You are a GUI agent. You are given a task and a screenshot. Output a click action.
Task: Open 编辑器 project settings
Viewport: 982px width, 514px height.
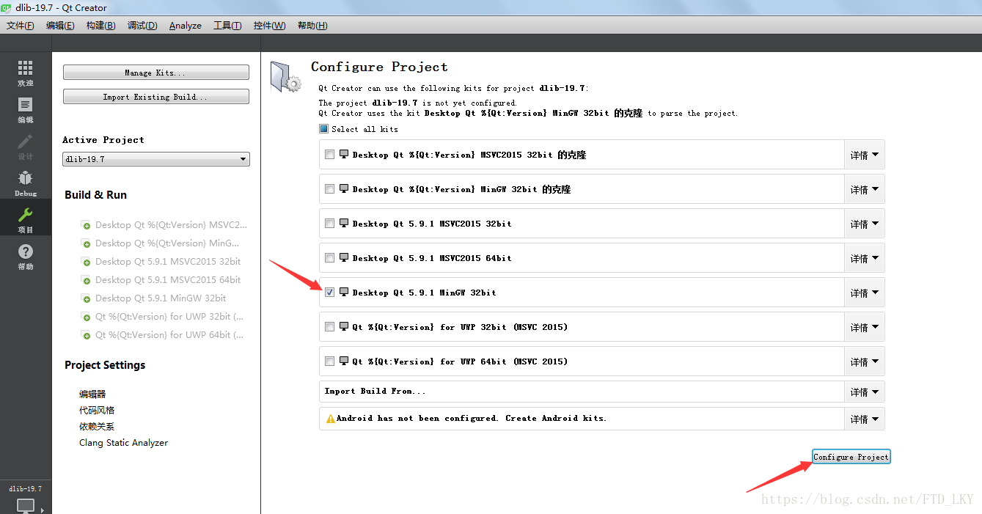[92, 394]
